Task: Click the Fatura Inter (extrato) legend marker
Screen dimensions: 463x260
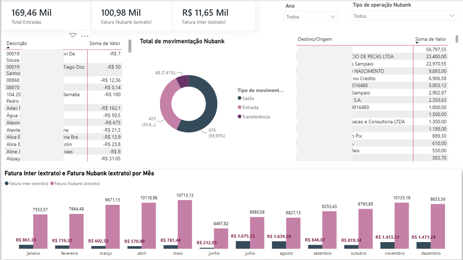Action: coord(7,183)
